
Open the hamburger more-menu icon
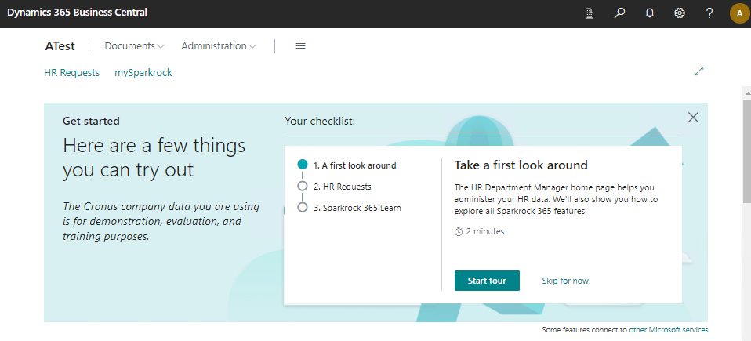pyautogui.click(x=299, y=46)
